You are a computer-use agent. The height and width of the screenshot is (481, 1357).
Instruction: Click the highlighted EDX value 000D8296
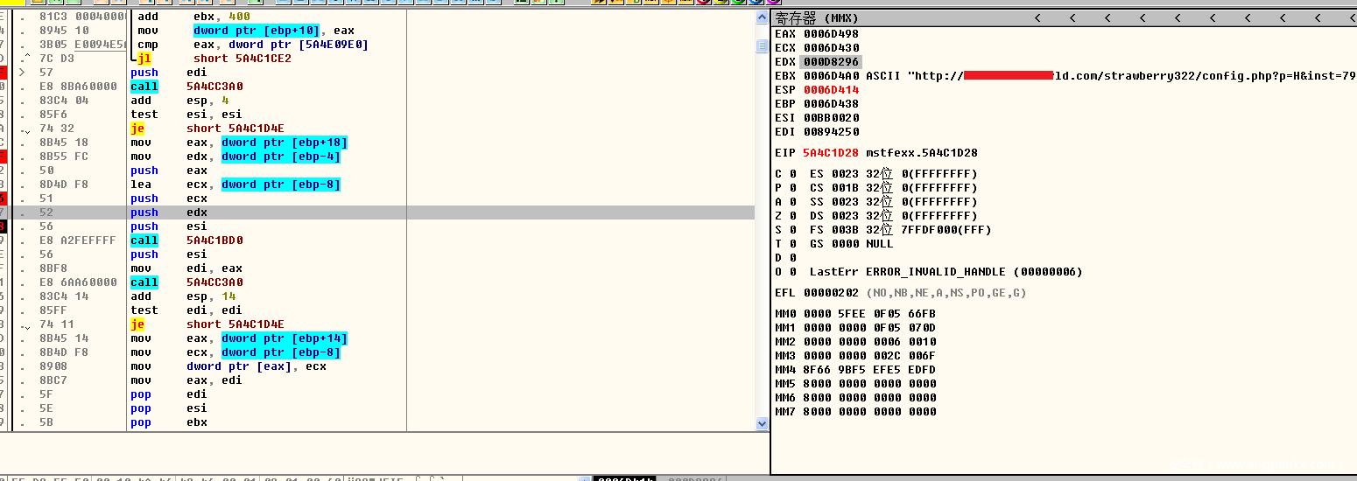[x=831, y=62]
